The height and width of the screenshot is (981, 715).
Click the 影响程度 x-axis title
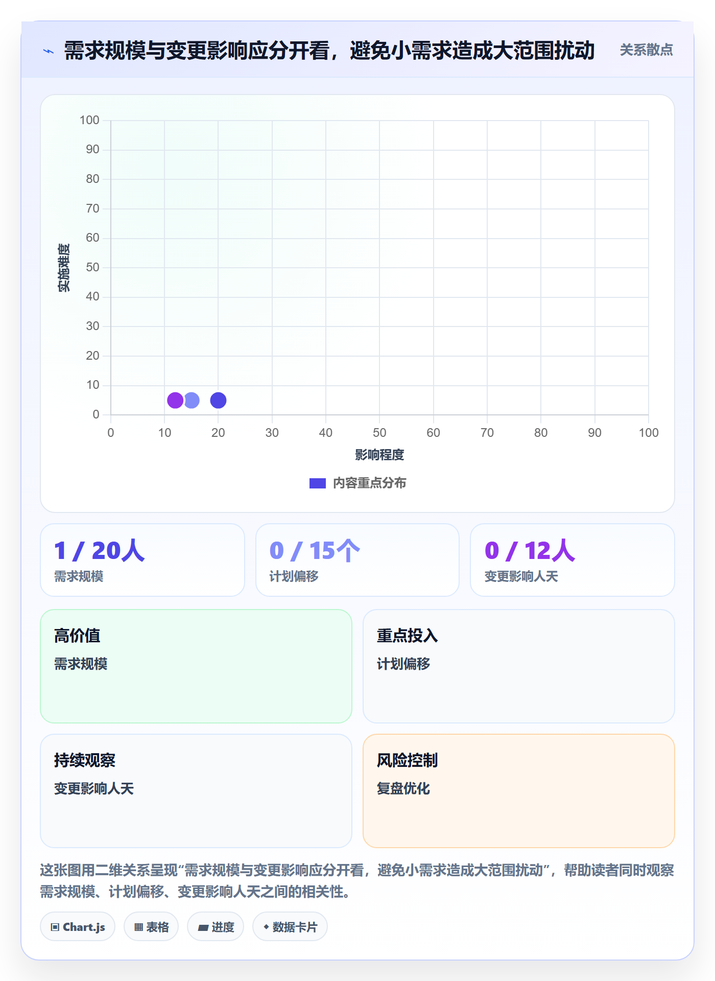(x=379, y=455)
